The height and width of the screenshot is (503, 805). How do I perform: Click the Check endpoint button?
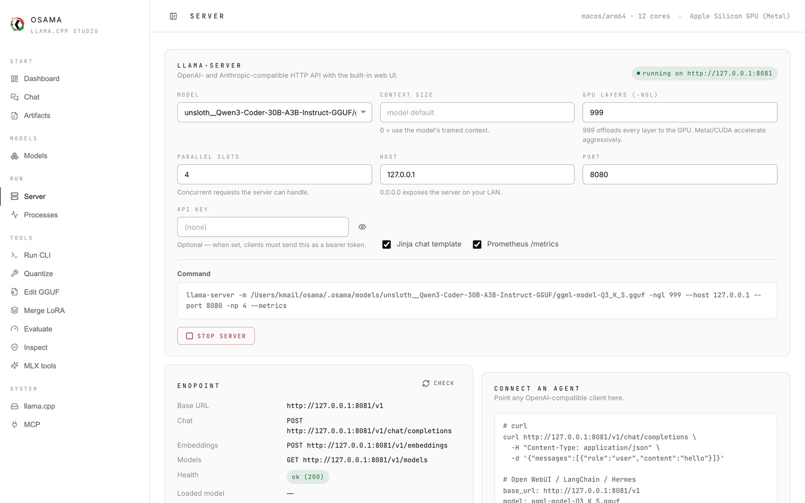tap(438, 383)
